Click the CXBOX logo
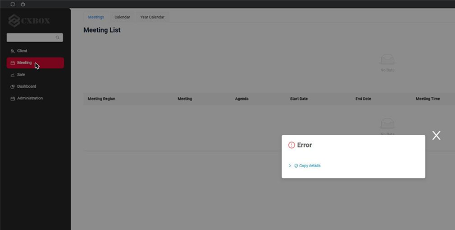Viewport: 455px width, 230px height. (x=29, y=21)
